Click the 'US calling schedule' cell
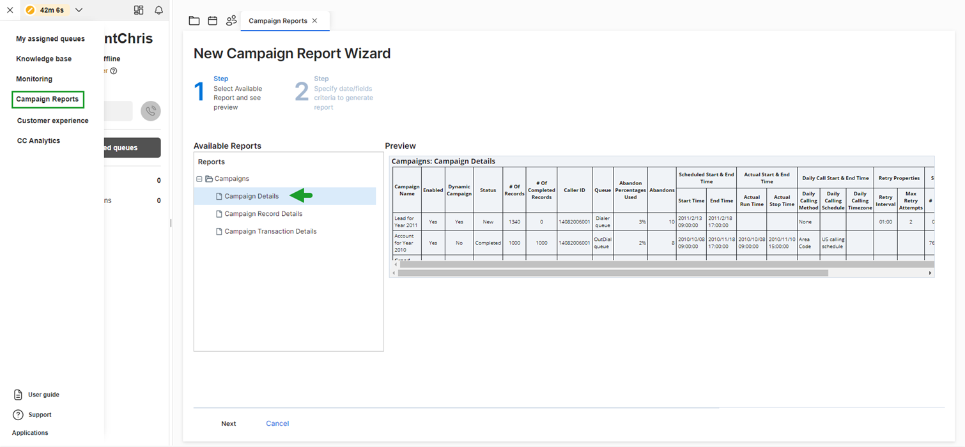The image size is (965, 447). (x=833, y=243)
